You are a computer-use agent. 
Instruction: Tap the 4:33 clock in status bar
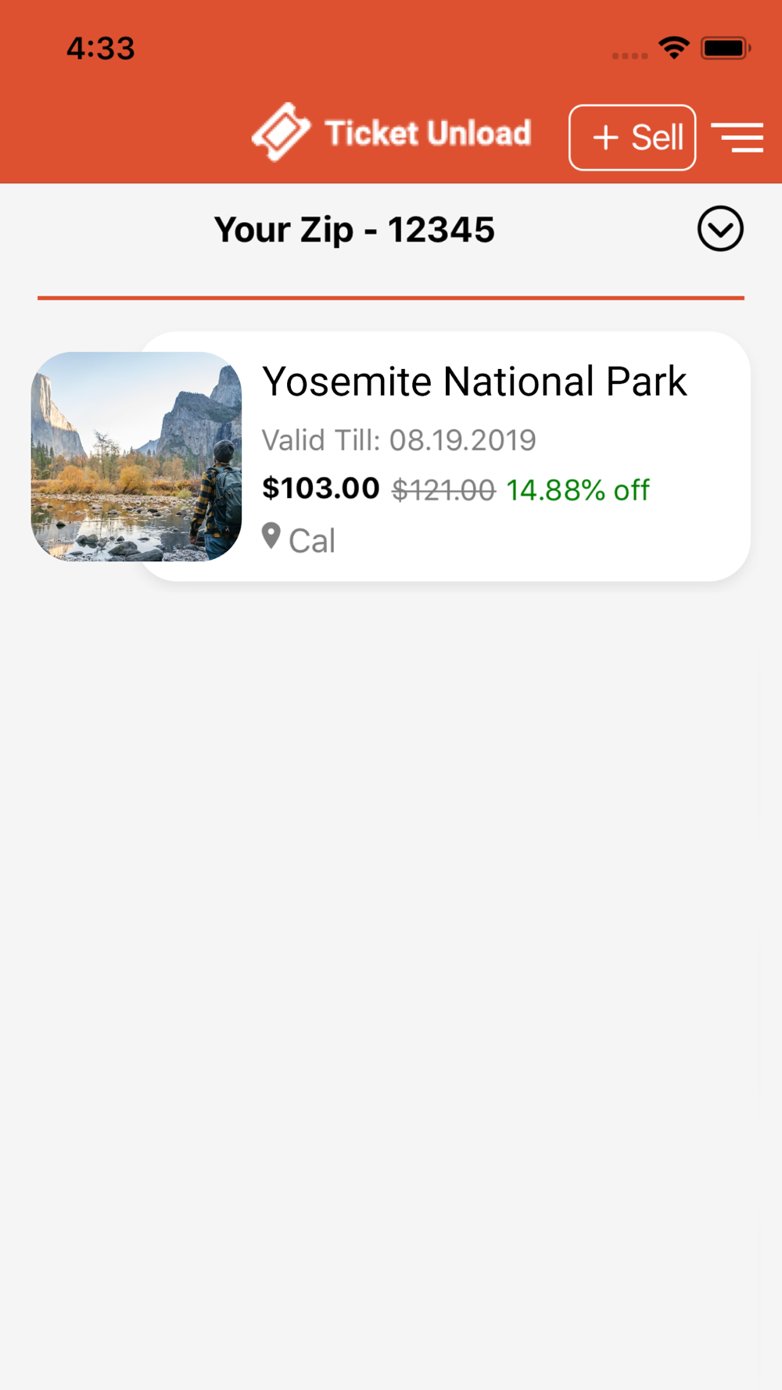100,48
